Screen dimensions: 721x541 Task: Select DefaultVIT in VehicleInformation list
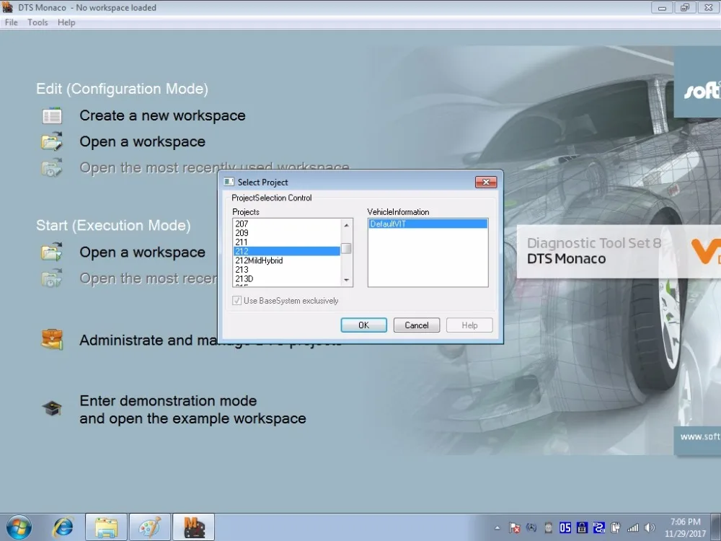tap(428, 224)
